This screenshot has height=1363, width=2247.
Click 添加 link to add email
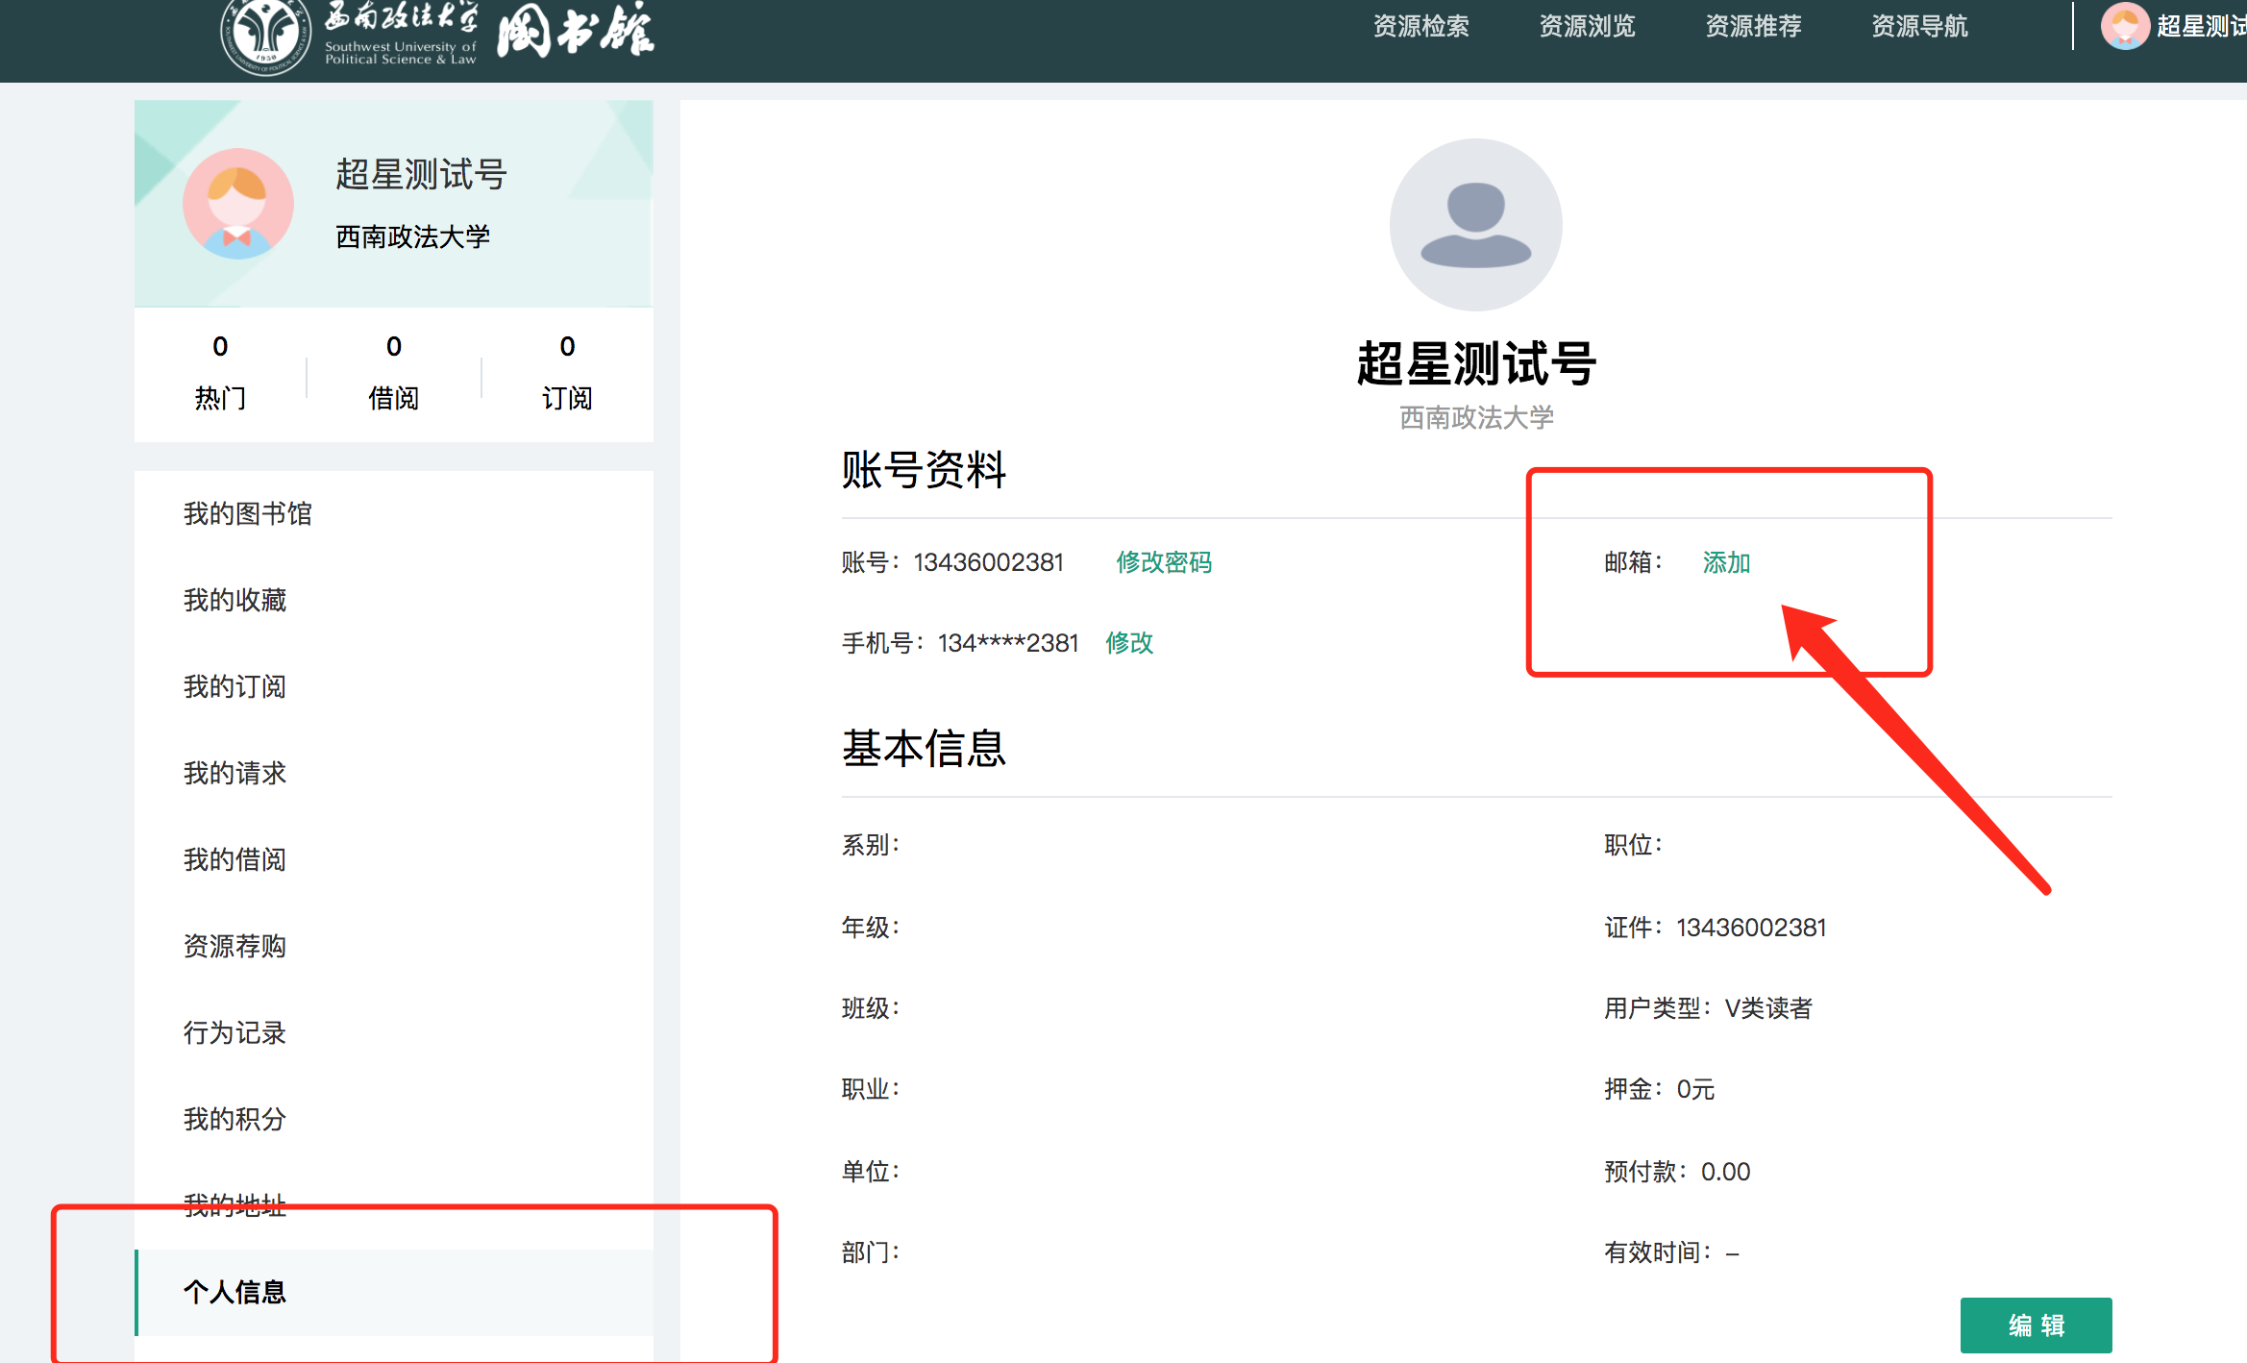(x=1726, y=562)
